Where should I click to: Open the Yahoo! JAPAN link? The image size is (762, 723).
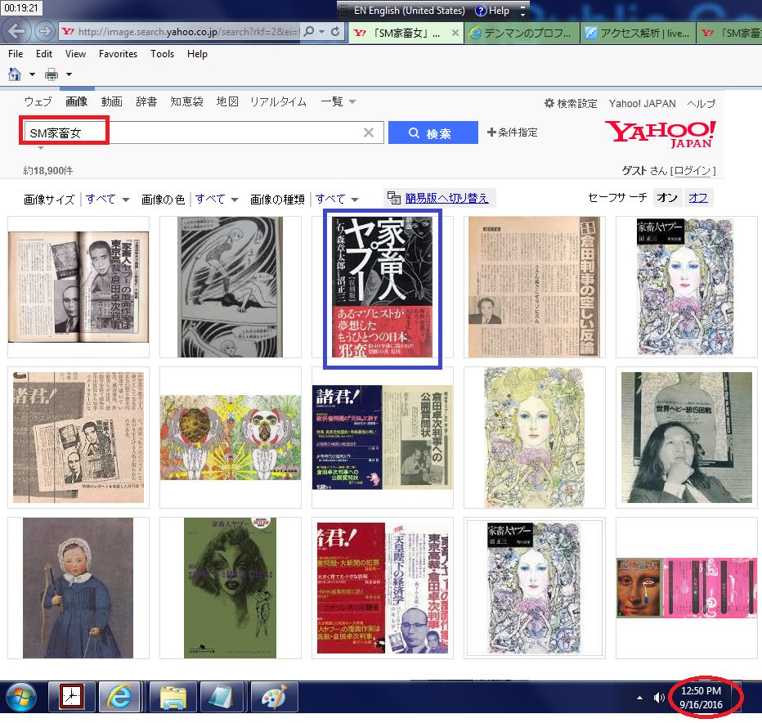(642, 104)
